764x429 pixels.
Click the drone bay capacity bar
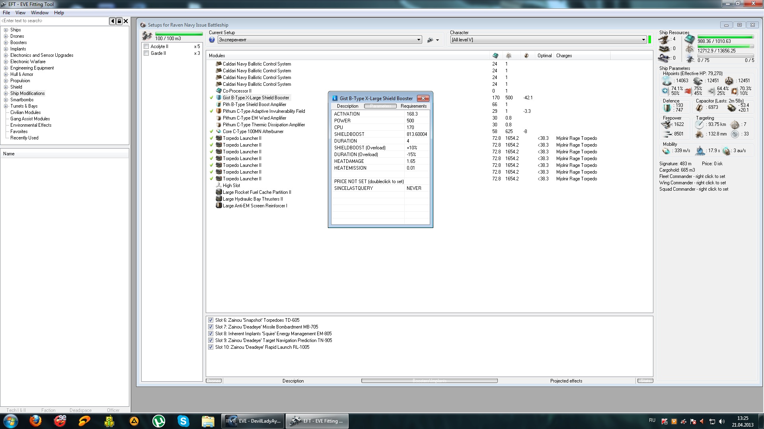coord(179,34)
